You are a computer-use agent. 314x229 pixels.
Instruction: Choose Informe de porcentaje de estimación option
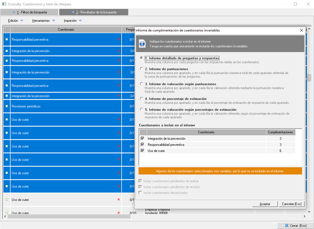[141, 98]
